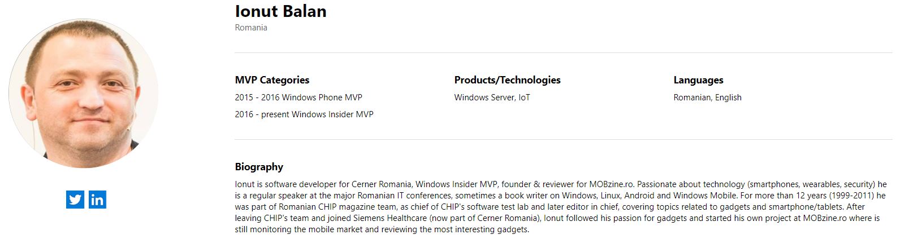The width and height of the screenshot is (909, 239).
Task: Select the 2015 - 2016 Windows Phone MVP entry
Action: 298,98
